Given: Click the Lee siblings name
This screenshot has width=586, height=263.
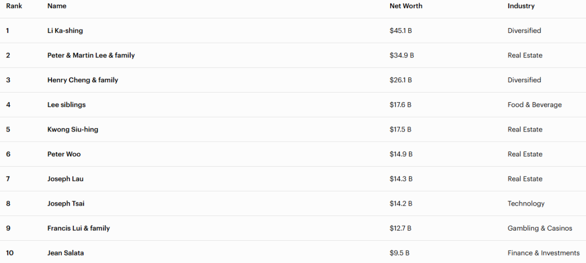Looking at the screenshot, I should pos(66,105).
